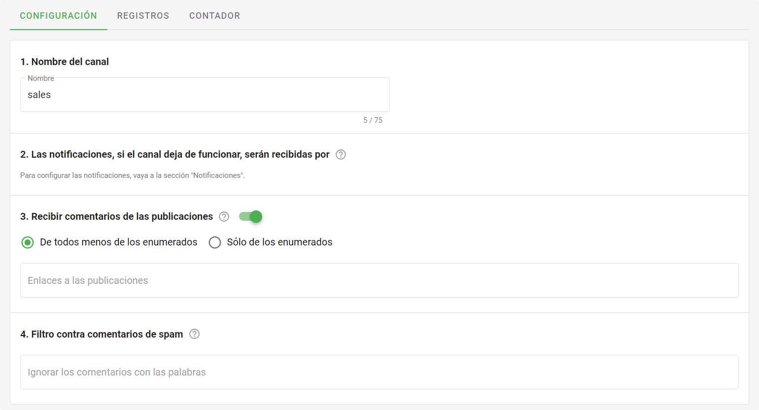Click the '3. Recibir comentarios de las publicaciones' heading
The image size is (759, 410).
(x=116, y=217)
